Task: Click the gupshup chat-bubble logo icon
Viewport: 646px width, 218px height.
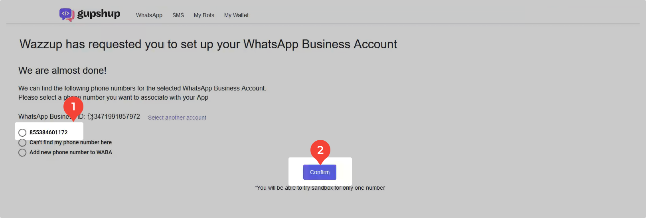Action: click(67, 14)
